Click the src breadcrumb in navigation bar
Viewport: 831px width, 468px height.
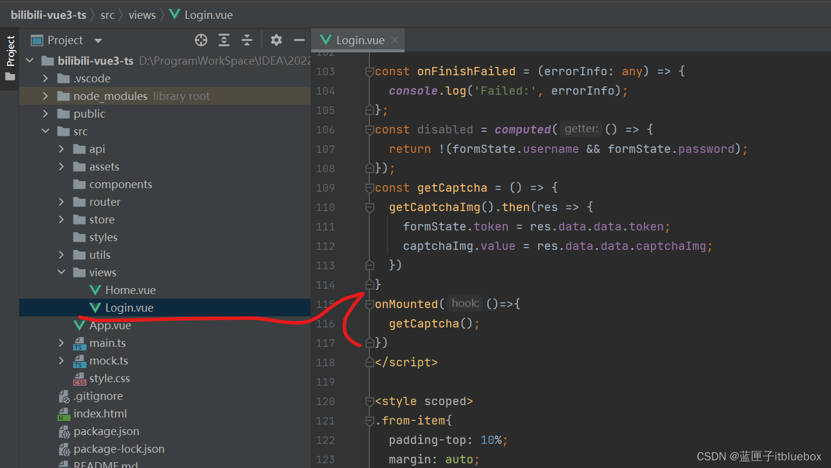pos(108,15)
